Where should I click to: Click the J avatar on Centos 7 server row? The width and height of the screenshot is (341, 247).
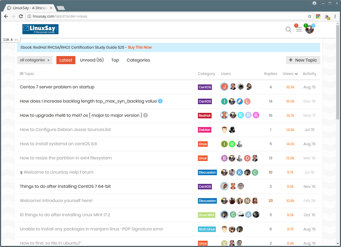pos(224,87)
